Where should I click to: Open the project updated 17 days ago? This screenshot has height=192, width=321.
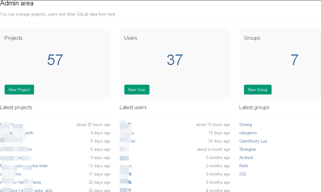point(11,174)
